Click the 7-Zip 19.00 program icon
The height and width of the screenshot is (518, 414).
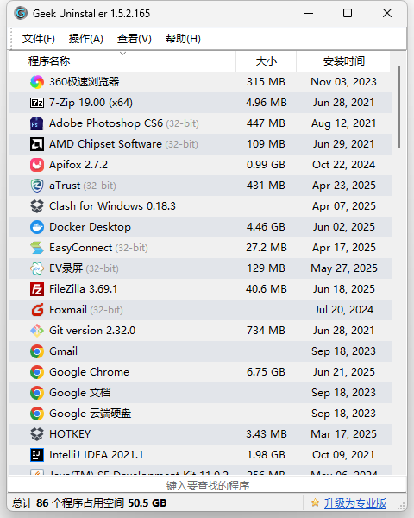36,103
